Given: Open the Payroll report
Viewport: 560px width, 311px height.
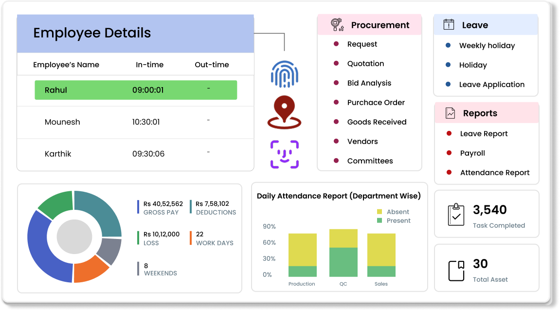Looking at the screenshot, I should [x=472, y=153].
